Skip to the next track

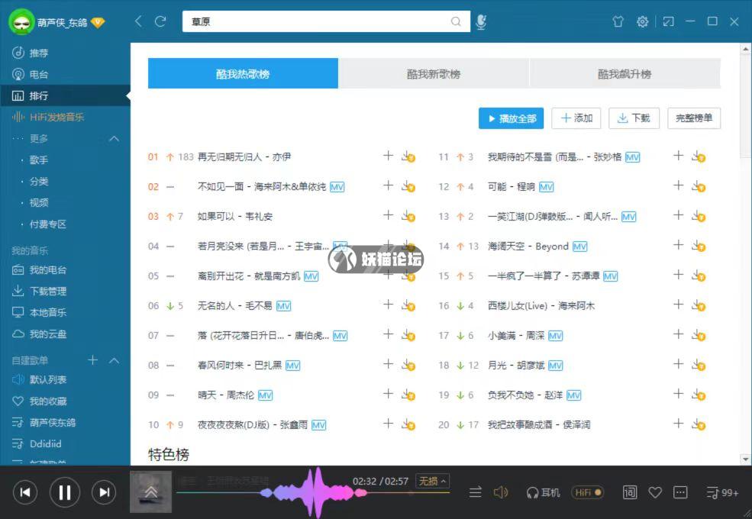point(104,492)
